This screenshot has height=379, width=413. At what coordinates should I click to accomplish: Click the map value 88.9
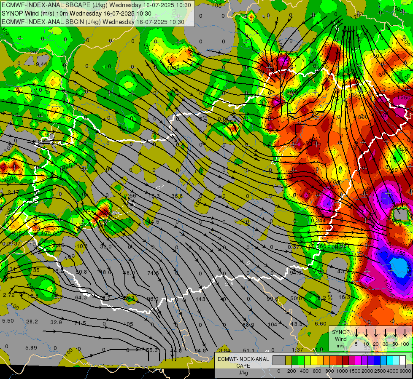click(x=248, y=325)
